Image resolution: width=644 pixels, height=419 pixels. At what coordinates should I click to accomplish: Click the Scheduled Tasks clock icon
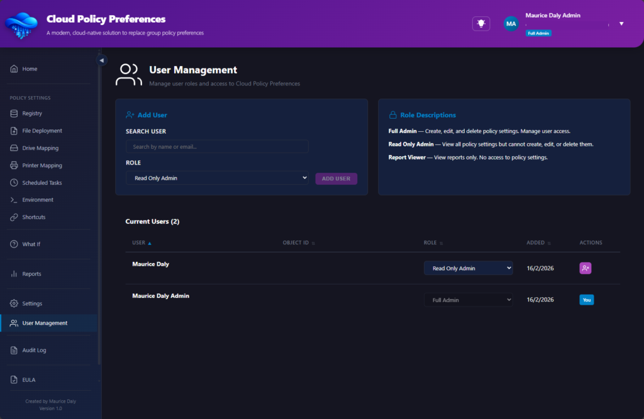coord(14,183)
